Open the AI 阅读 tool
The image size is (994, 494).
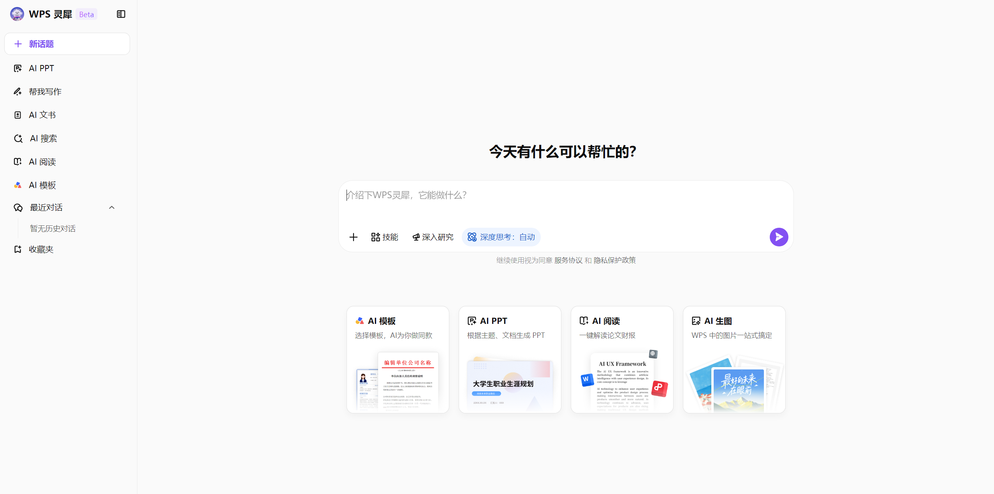tap(42, 161)
